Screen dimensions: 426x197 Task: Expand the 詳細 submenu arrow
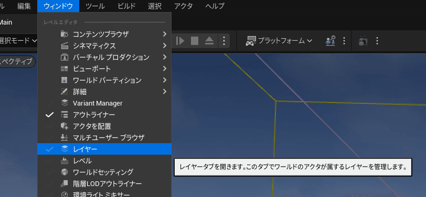click(x=165, y=91)
